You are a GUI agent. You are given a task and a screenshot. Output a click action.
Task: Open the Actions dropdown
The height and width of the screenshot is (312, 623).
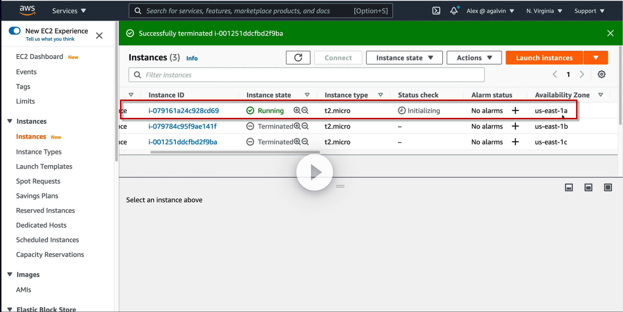click(x=474, y=58)
